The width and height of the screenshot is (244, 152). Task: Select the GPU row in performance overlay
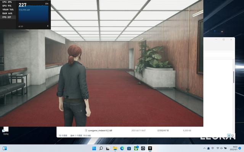[8, 6]
